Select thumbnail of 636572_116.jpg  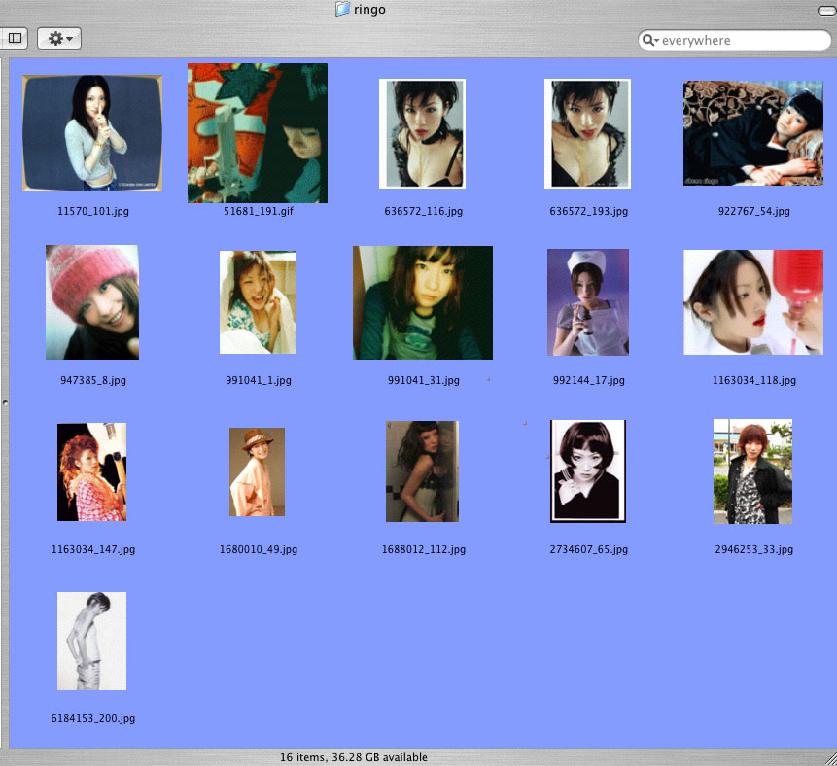pos(422,133)
